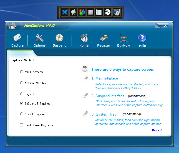Viewport: 179px width, 153px height.
Task: Open Help with the question mark icon
Action: click(x=142, y=40)
